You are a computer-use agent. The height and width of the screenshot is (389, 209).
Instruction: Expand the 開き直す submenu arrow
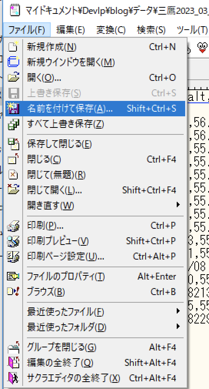[178, 205]
